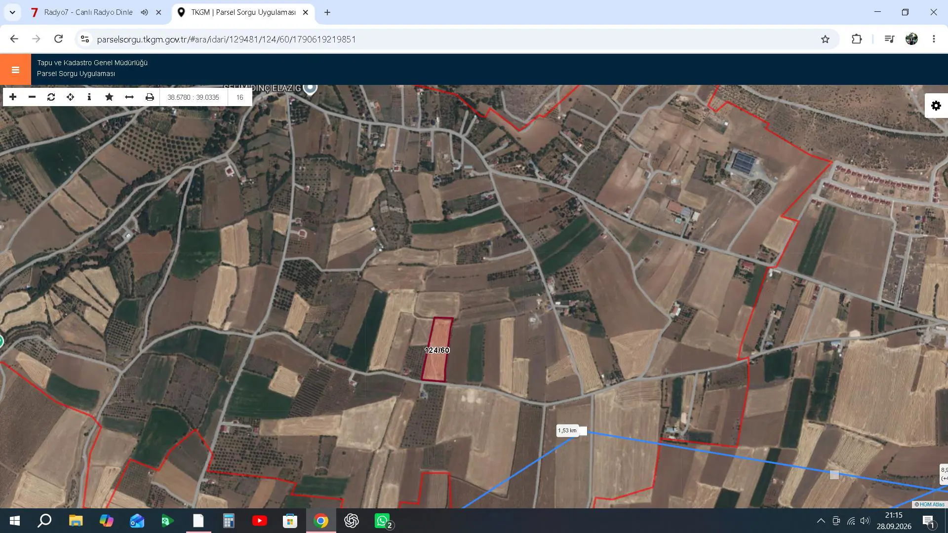Mute the Radyo7 tab audio icon
The height and width of the screenshot is (533, 948).
tap(144, 12)
